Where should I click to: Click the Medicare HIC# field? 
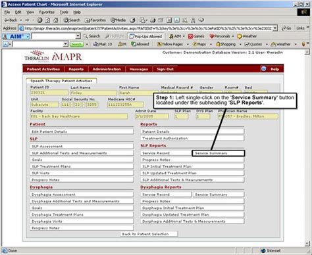point(126,104)
